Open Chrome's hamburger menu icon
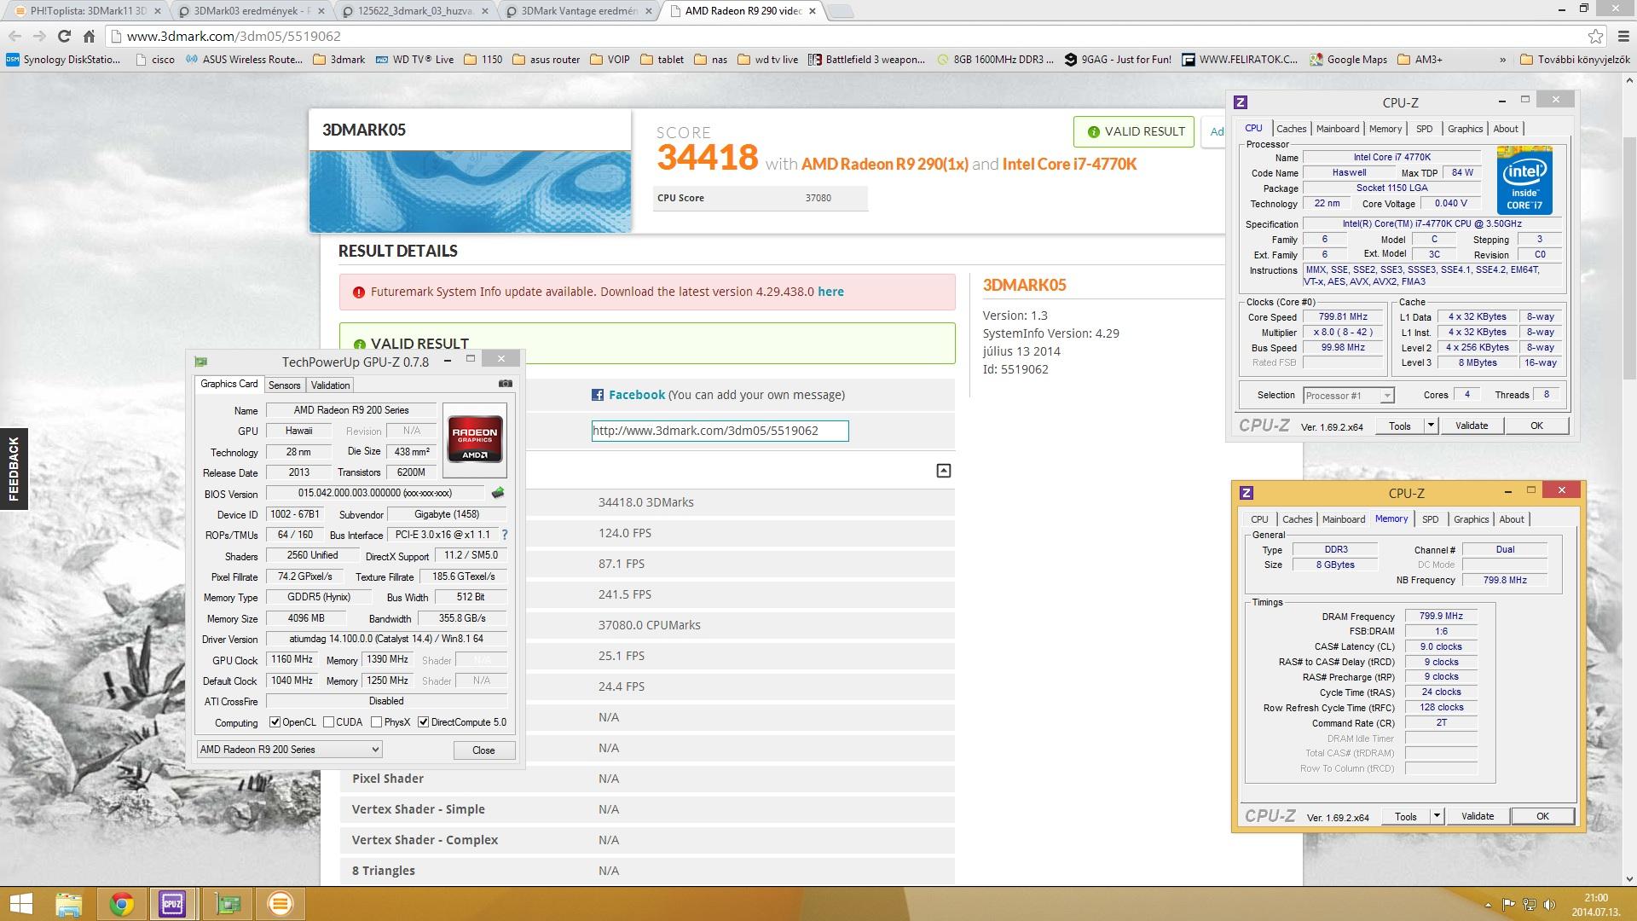The width and height of the screenshot is (1637, 921). 1621,36
